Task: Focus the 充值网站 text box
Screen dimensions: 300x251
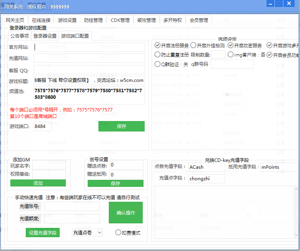Action: coord(89,58)
